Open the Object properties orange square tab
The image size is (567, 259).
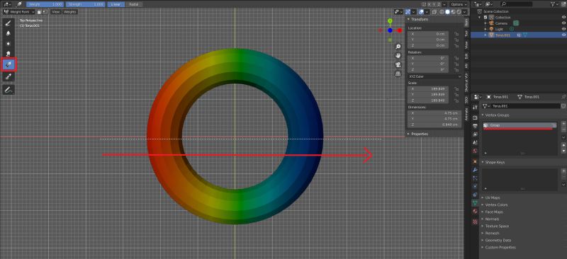coord(476,161)
